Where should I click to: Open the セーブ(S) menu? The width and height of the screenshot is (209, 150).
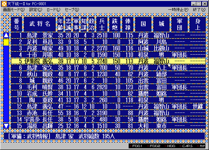click(72, 10)
